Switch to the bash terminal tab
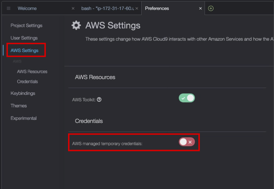The image size is (274, 189). [x=108, y=8]
